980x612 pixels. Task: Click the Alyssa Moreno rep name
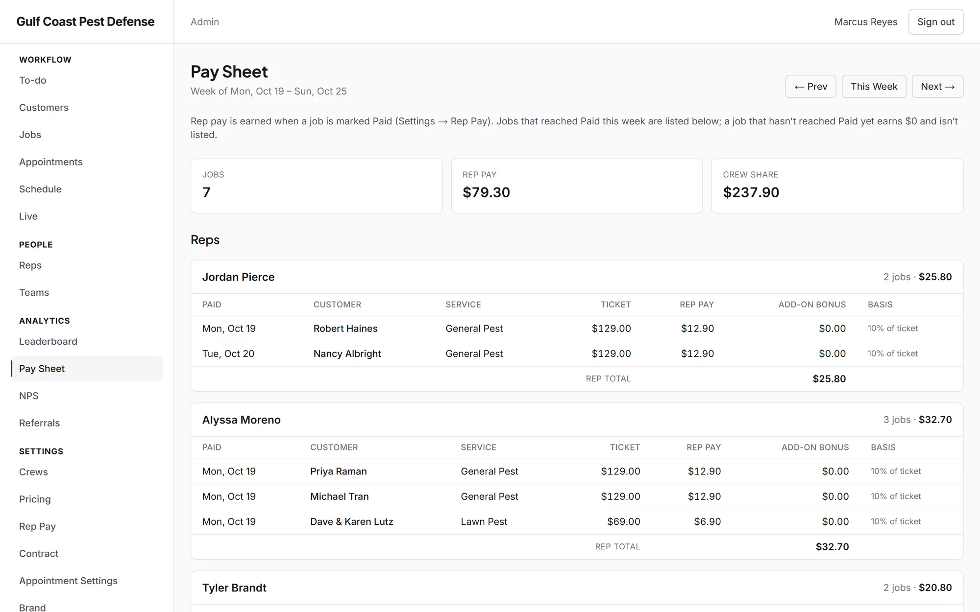[241, 420]
